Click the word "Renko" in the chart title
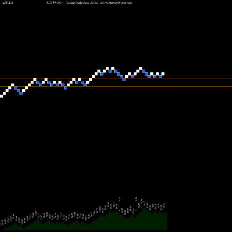Viewport: 232px width, 232px height. point(94,3)
